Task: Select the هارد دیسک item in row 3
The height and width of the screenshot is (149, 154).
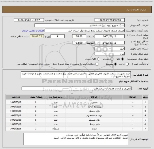Action: pyautogui.click(x=94, y=111)
